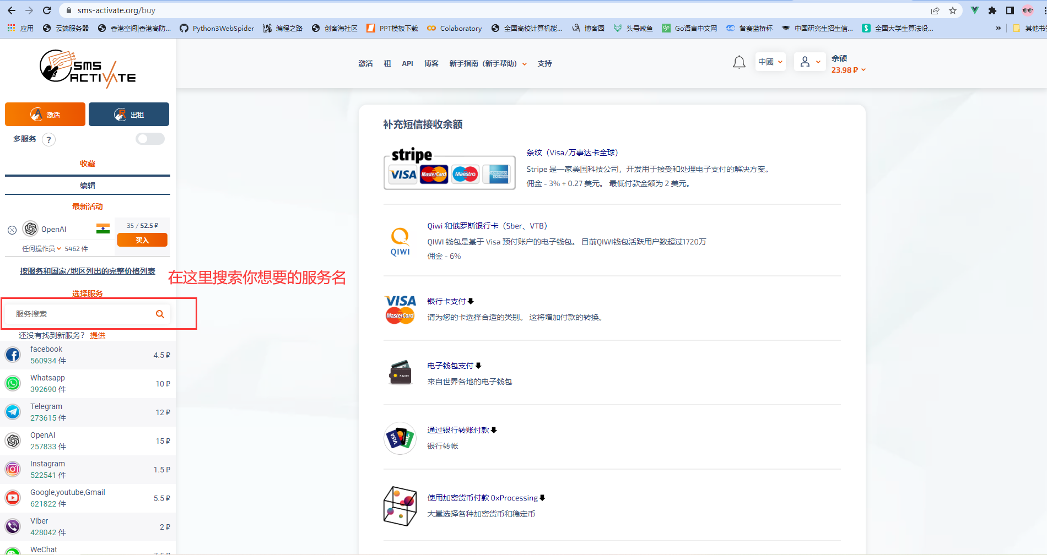Expand the 新手指南 menu
The width and height of the screenshot is (1047, 555).
coord(488,64)
